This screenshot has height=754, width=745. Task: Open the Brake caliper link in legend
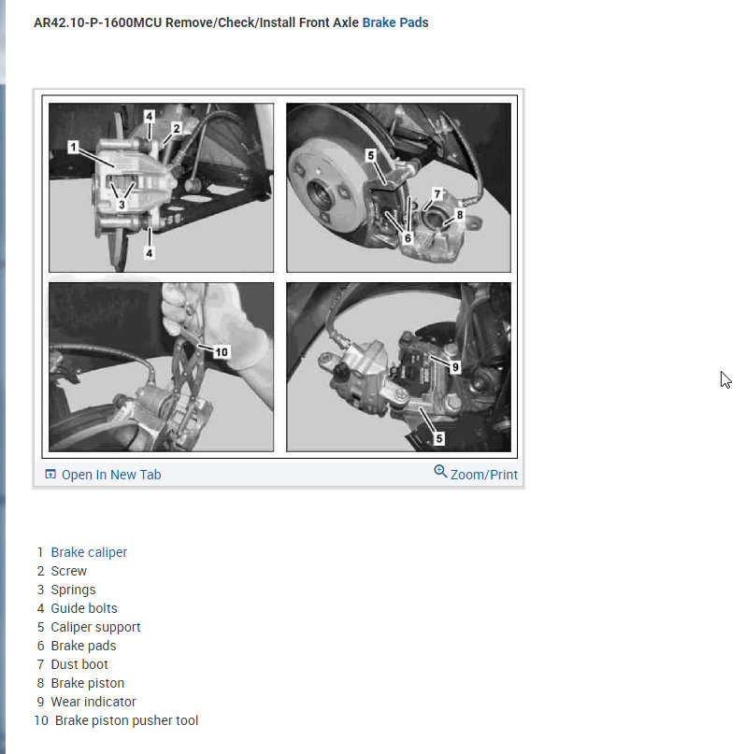(89, 552)
